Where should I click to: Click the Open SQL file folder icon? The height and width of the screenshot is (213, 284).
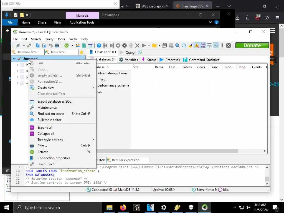coord(154,45)
